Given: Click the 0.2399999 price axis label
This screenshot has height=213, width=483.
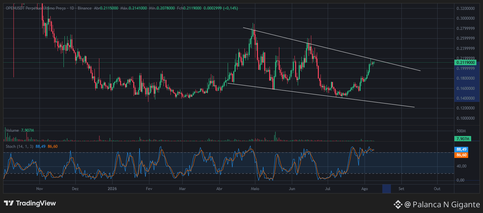Looking at the screenshot, I should [x=466, y=48].
